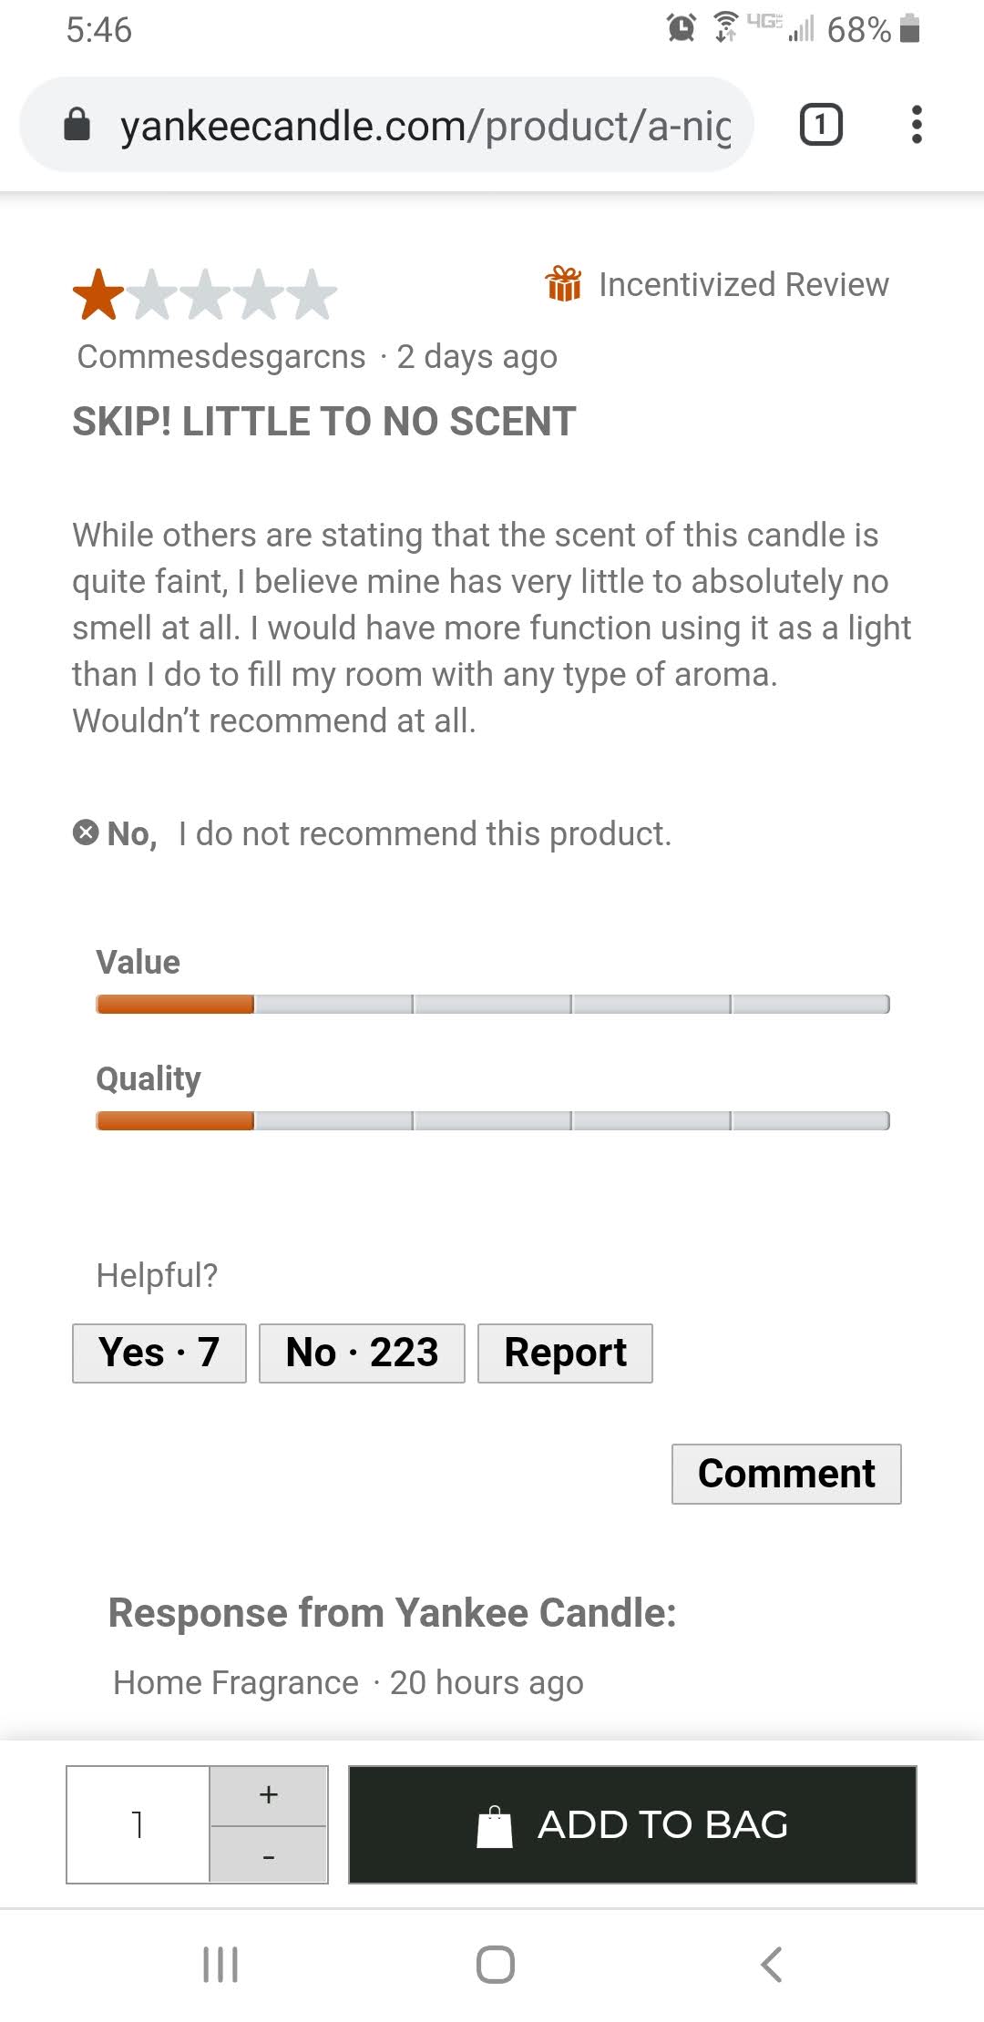Viewport: 984px width, 2022px height.
Task: Tap the Android home button
Action: pos(496,1965)
